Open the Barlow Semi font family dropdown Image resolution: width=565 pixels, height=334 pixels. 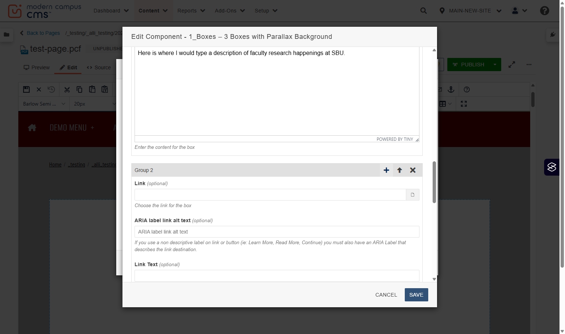click(44, 104)
